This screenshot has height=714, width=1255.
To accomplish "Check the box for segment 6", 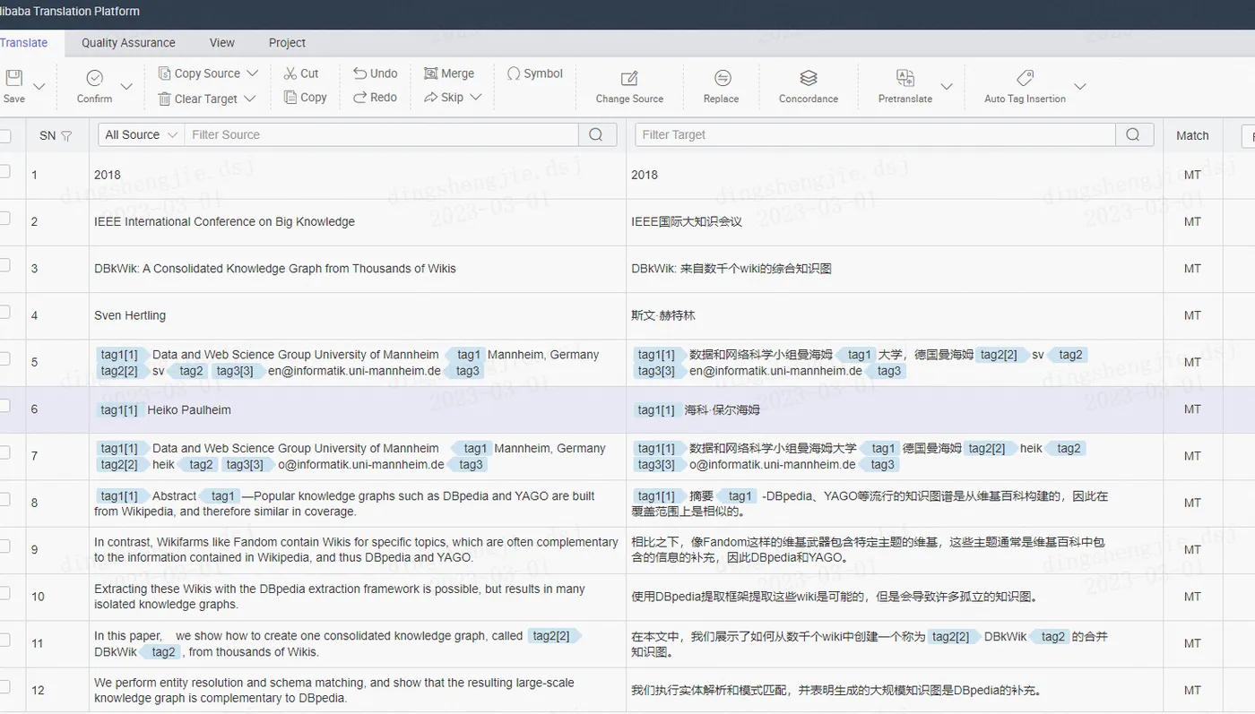I will click(x=5, y=406).
